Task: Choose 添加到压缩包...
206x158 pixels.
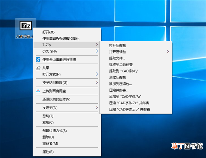Action: (136, 84)
